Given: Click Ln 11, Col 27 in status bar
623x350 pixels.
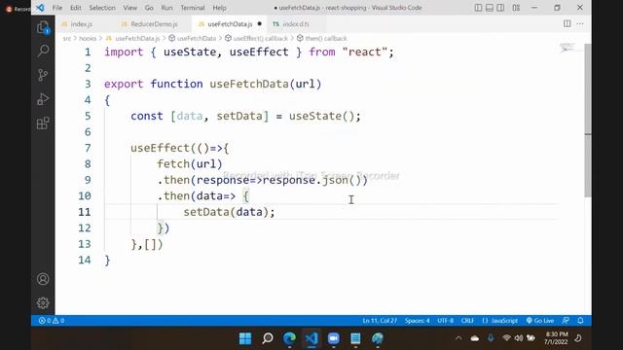Looking at the screenshot, I should pos(380,321).
